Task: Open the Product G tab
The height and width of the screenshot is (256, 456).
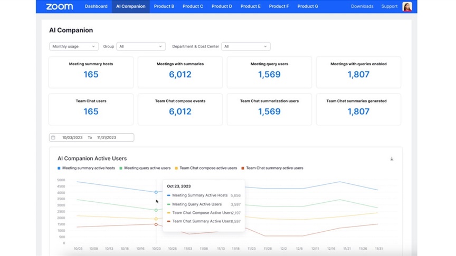Action: [308, 6]
